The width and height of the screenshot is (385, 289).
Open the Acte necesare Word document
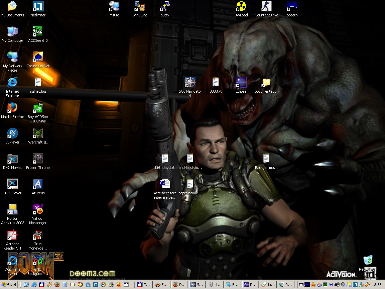point(165,189)
